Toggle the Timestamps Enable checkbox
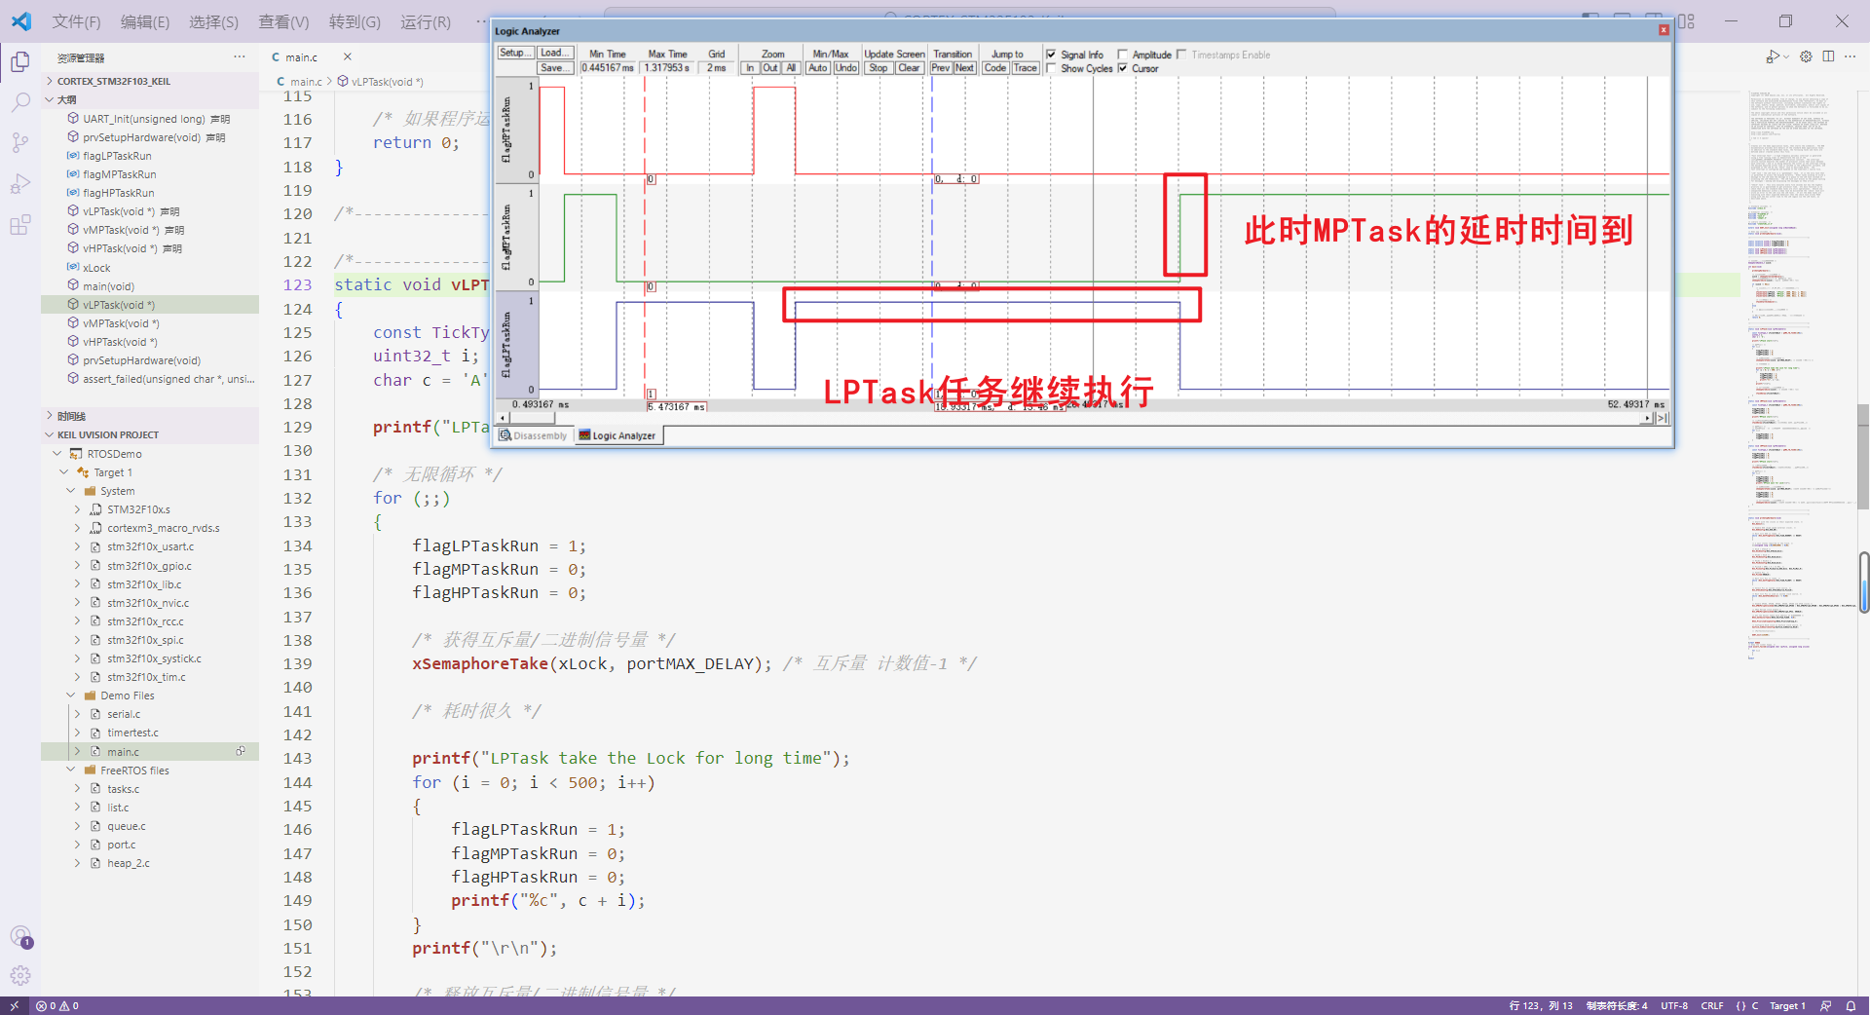The width and height of the screenshot is (1870, 1015). click(x=1181, y=55)
